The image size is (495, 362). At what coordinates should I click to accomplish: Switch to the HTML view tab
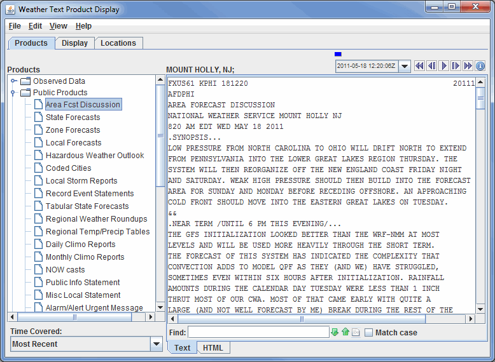point(213,348)
